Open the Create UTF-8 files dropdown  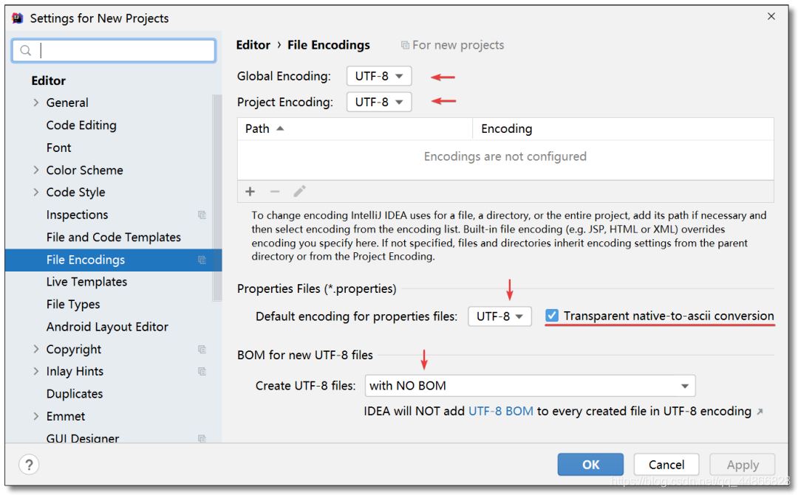(x=530, y=386)
